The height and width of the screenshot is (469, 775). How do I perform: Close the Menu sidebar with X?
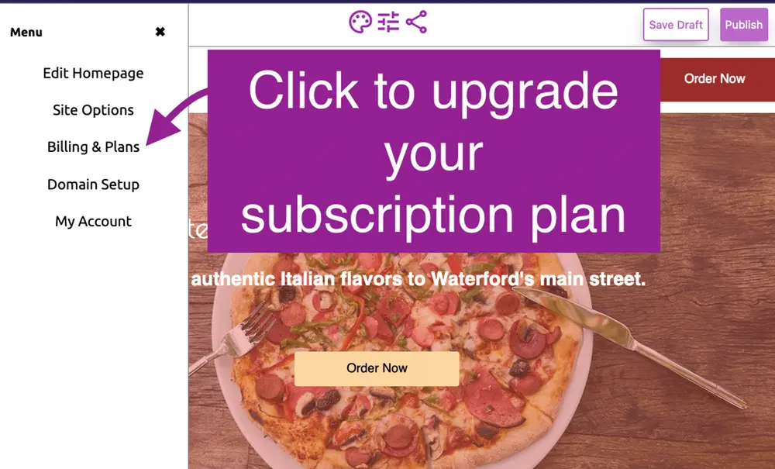pos(160,32)
